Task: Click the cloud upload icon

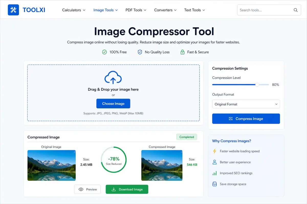Action: [113, 78]
